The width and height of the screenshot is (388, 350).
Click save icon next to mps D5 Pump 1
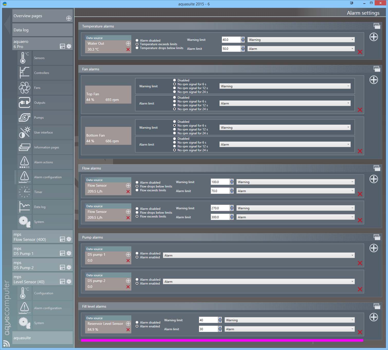coord(62,253)
